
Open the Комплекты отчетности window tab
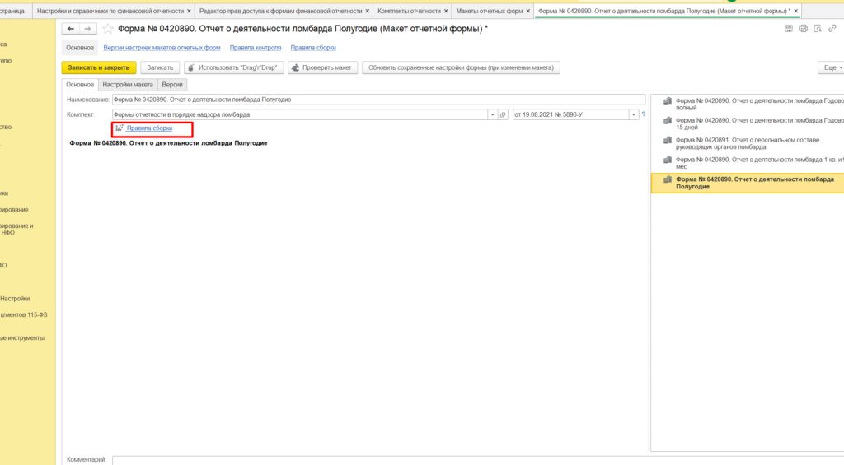coord(409,11)
